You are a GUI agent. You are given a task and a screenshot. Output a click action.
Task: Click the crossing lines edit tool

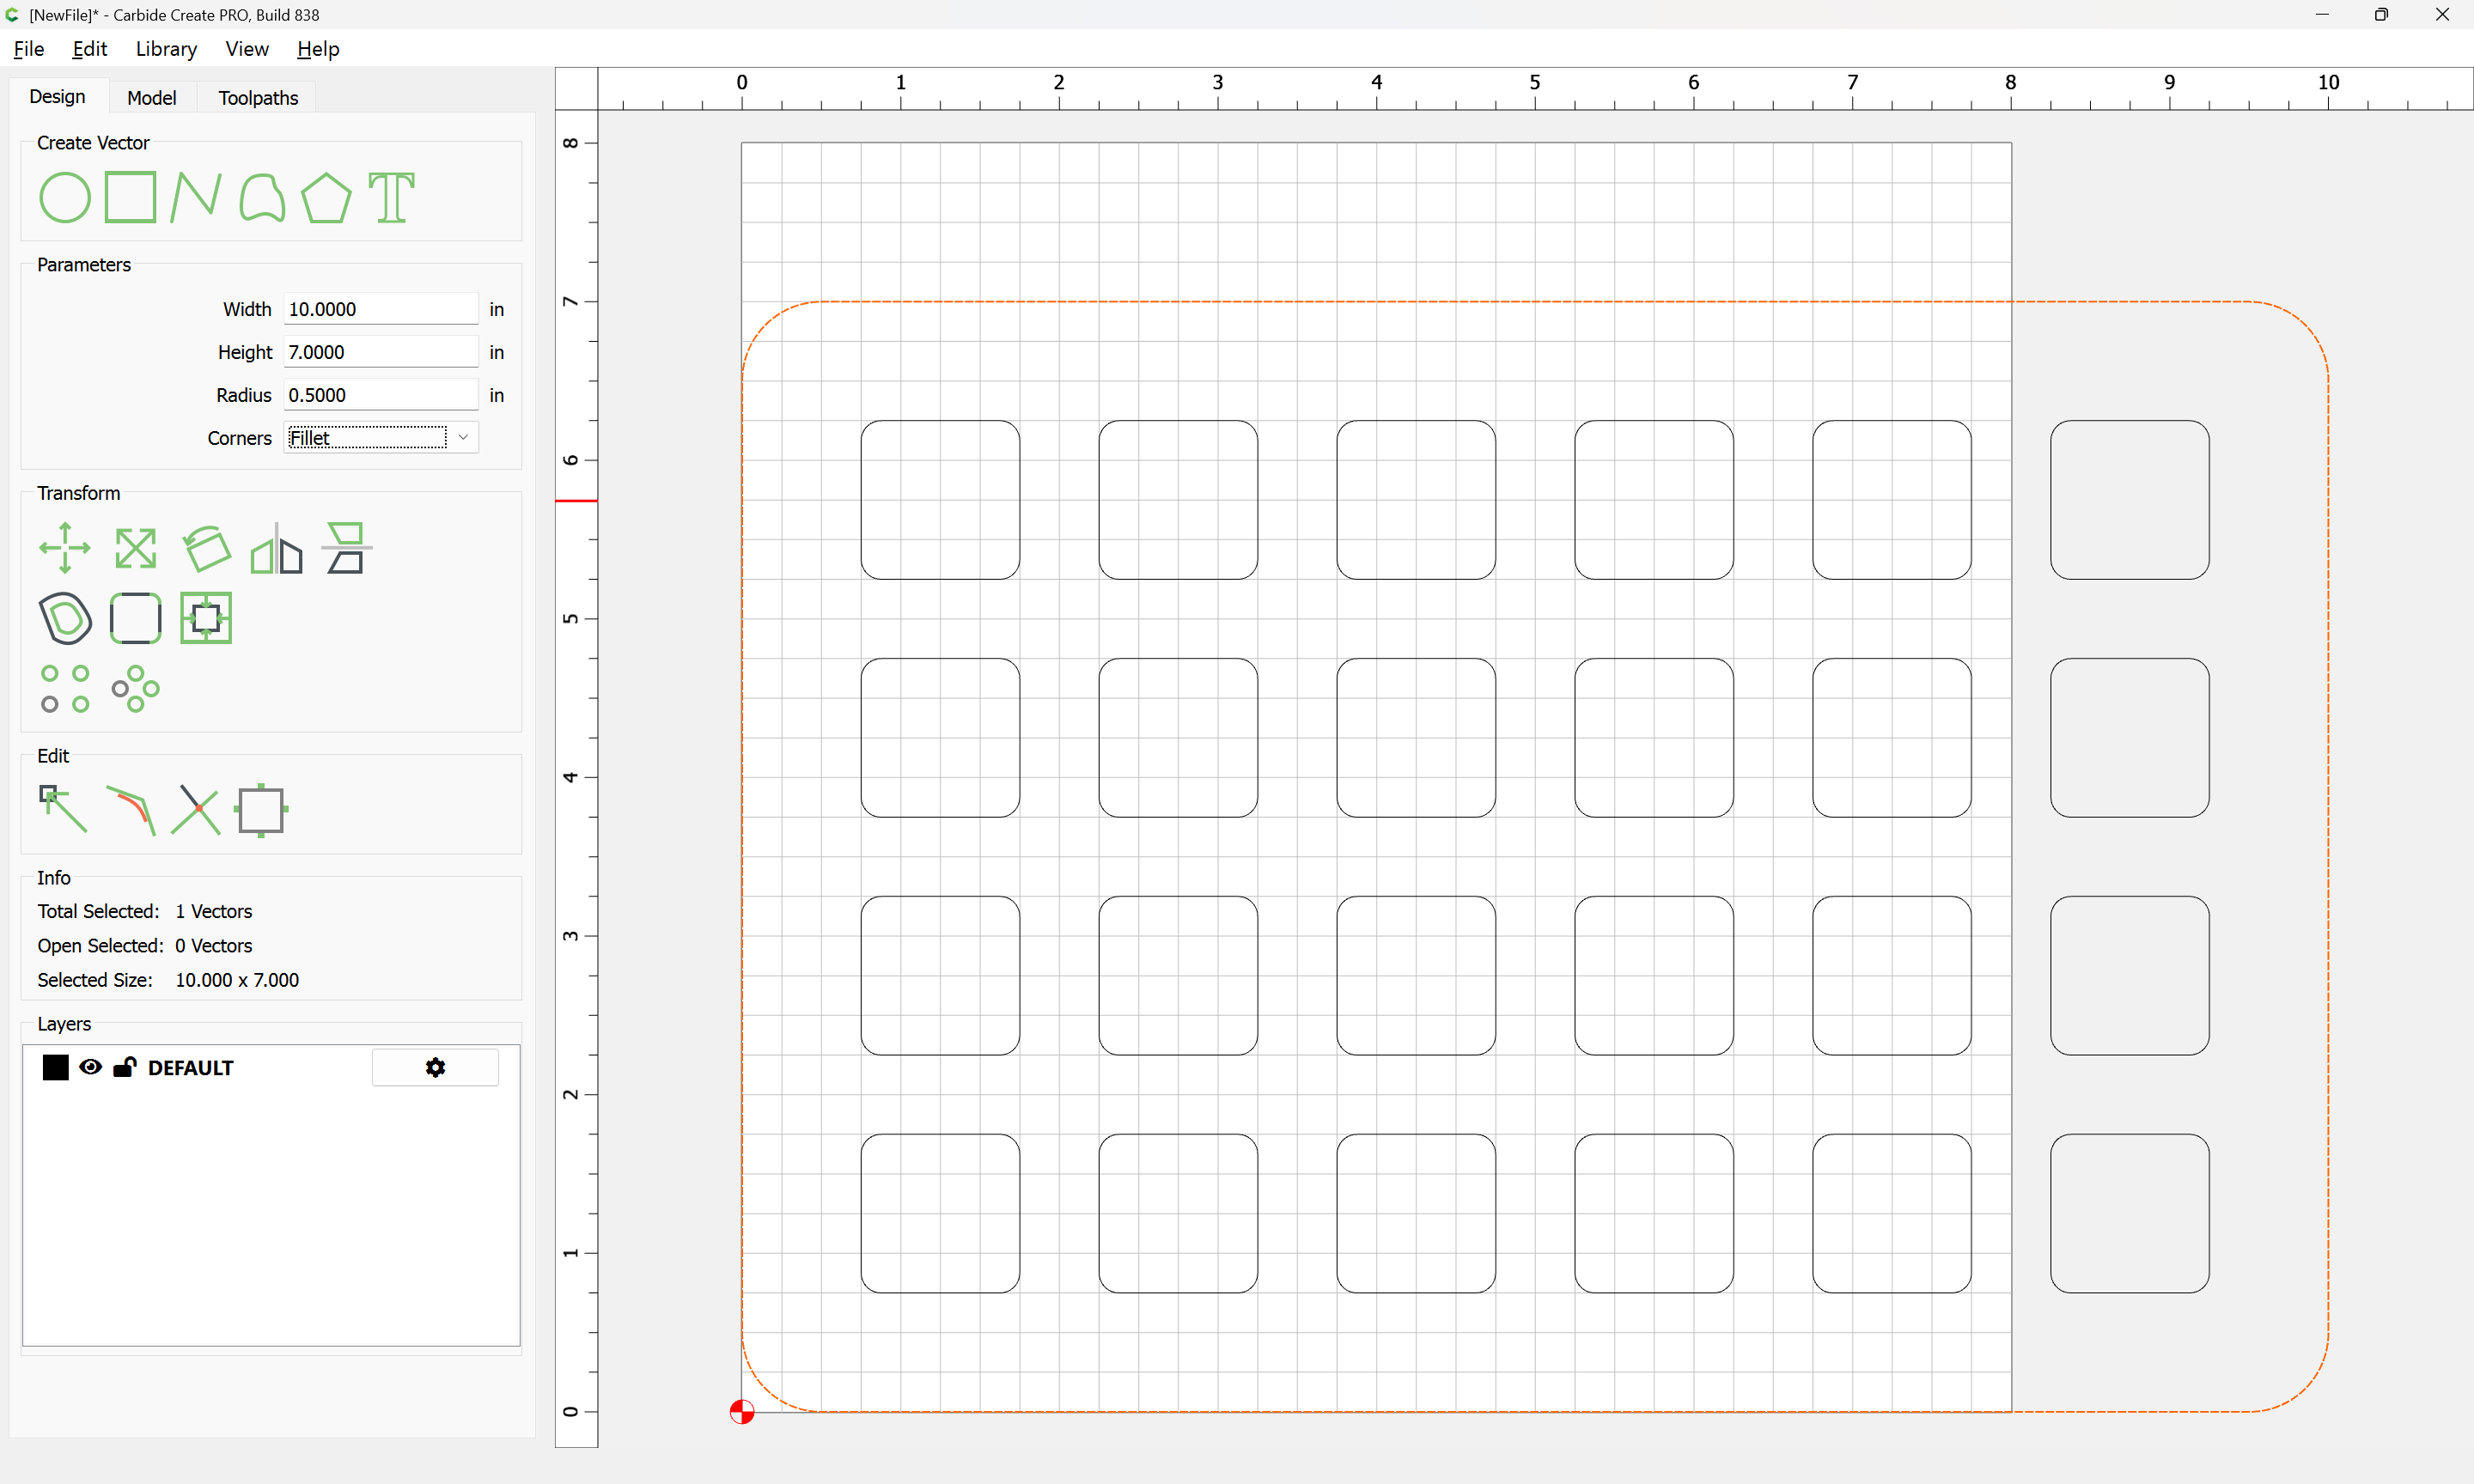pyautogui.click(x=196, y=810)
